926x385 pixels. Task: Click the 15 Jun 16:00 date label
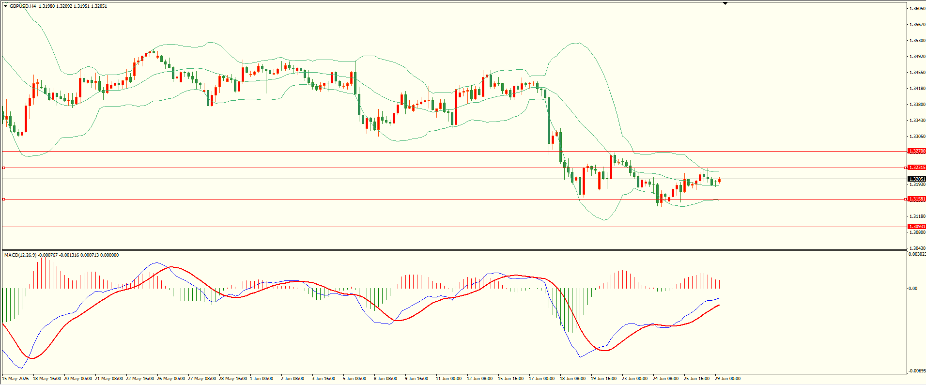click(x=511, y=379)
